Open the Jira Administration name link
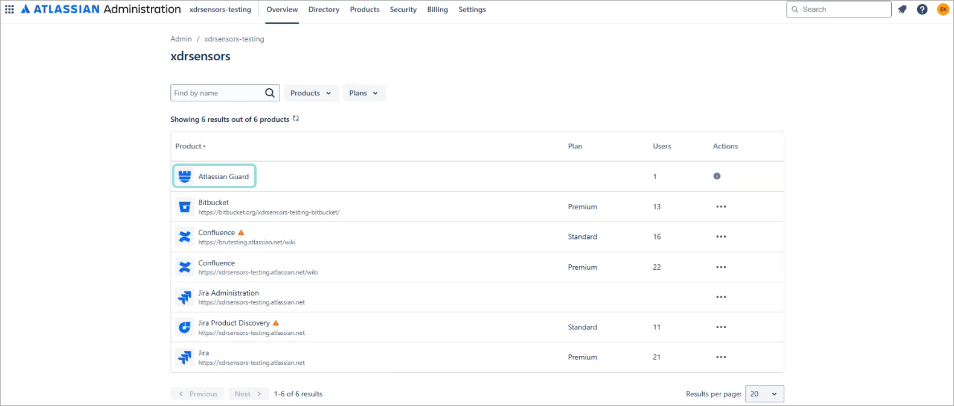Viewport: 954px width, 406px height. [x=229, y=293]
